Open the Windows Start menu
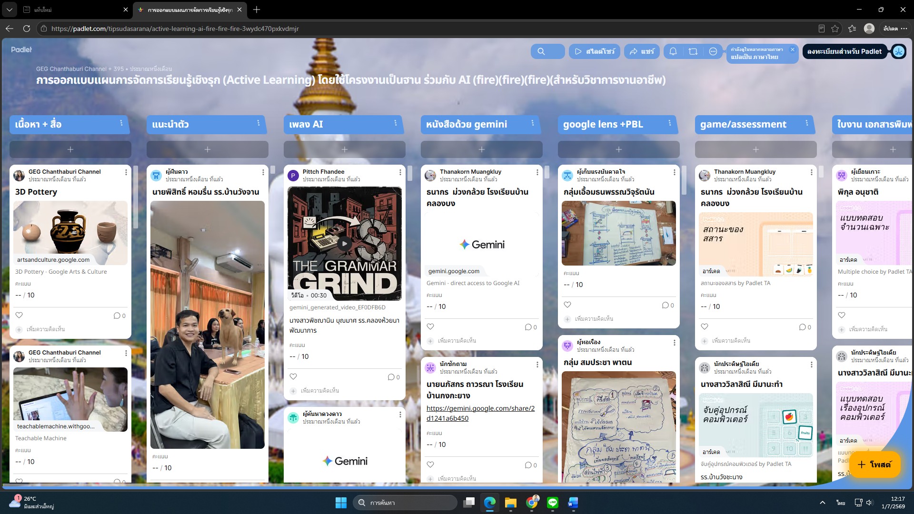Image resolution: width=914 pixels, height=514 pixels. click(x=341, y=503)
